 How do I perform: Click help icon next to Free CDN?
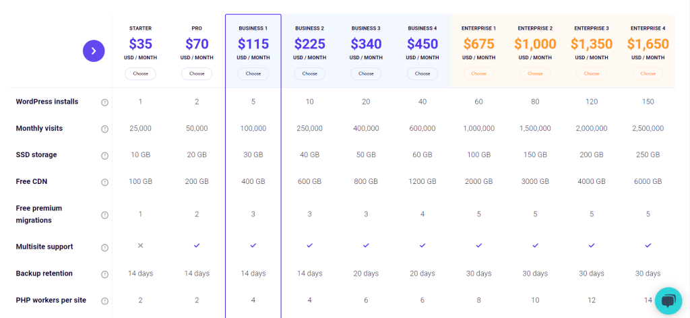click(104, 182)
